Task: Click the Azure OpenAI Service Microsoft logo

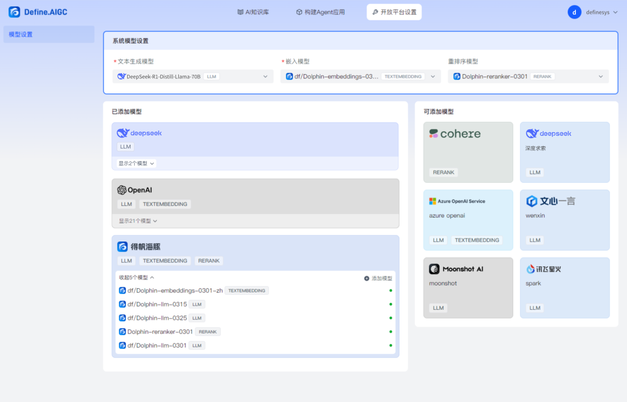Action: (x=433, y=201)
